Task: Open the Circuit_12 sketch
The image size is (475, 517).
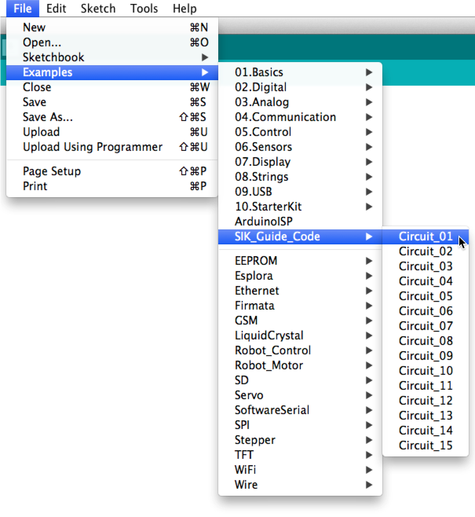Action: point(426,401)
